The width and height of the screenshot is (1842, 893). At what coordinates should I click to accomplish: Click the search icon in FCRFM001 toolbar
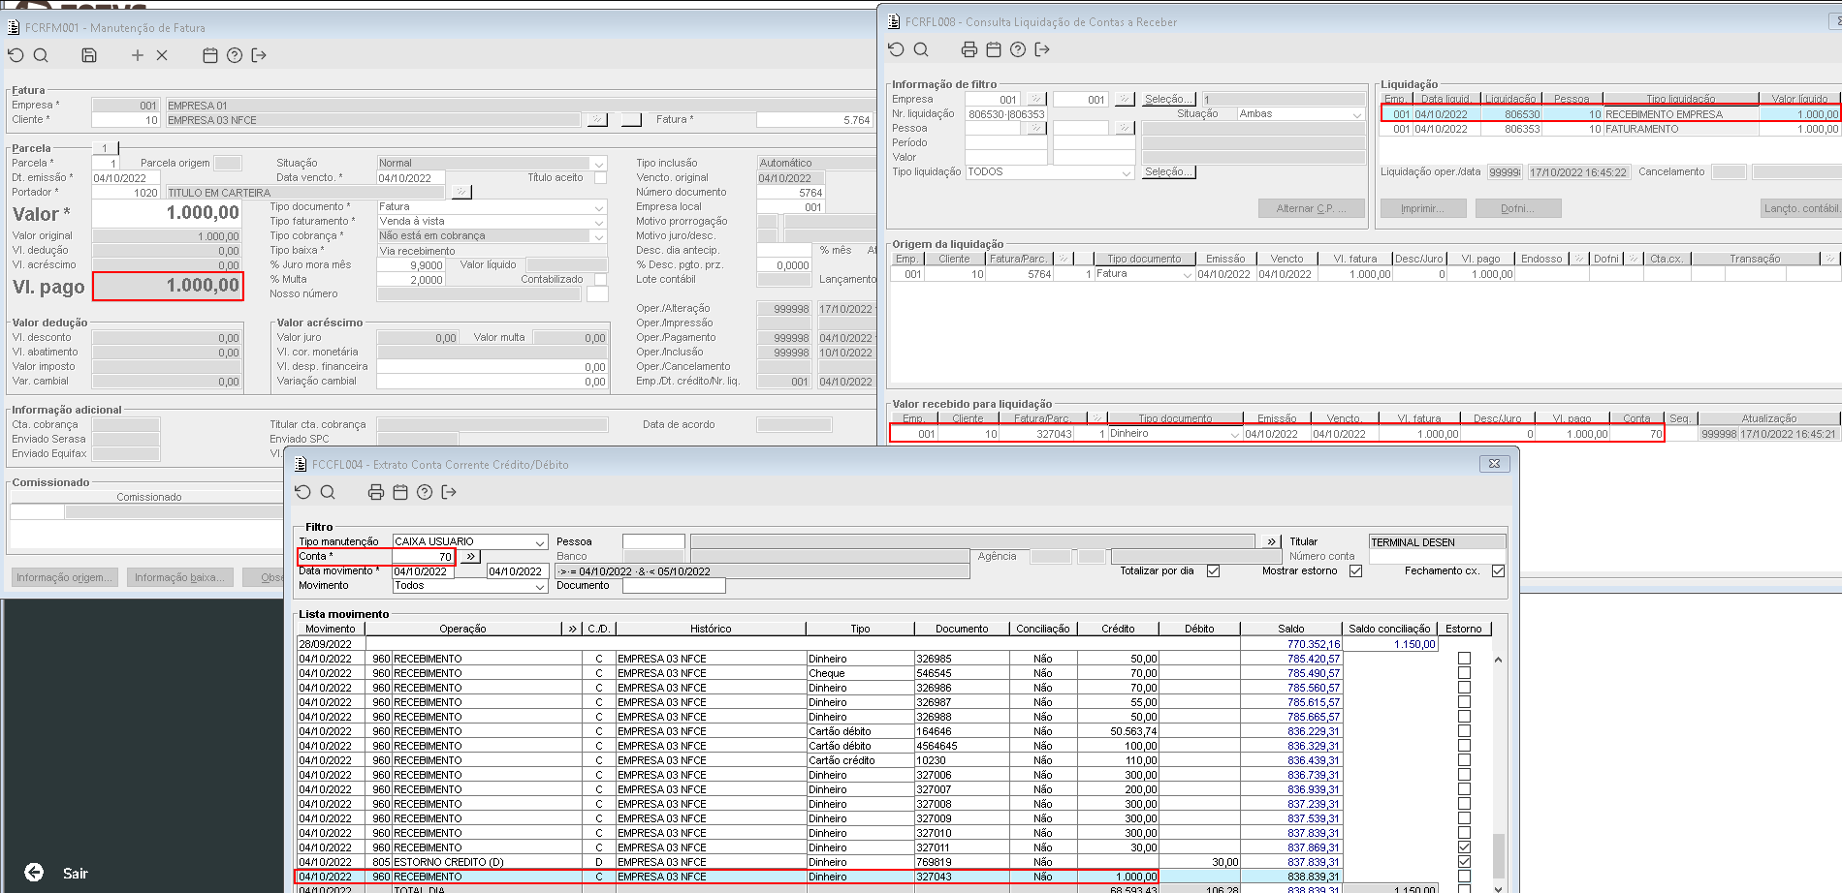41,55
